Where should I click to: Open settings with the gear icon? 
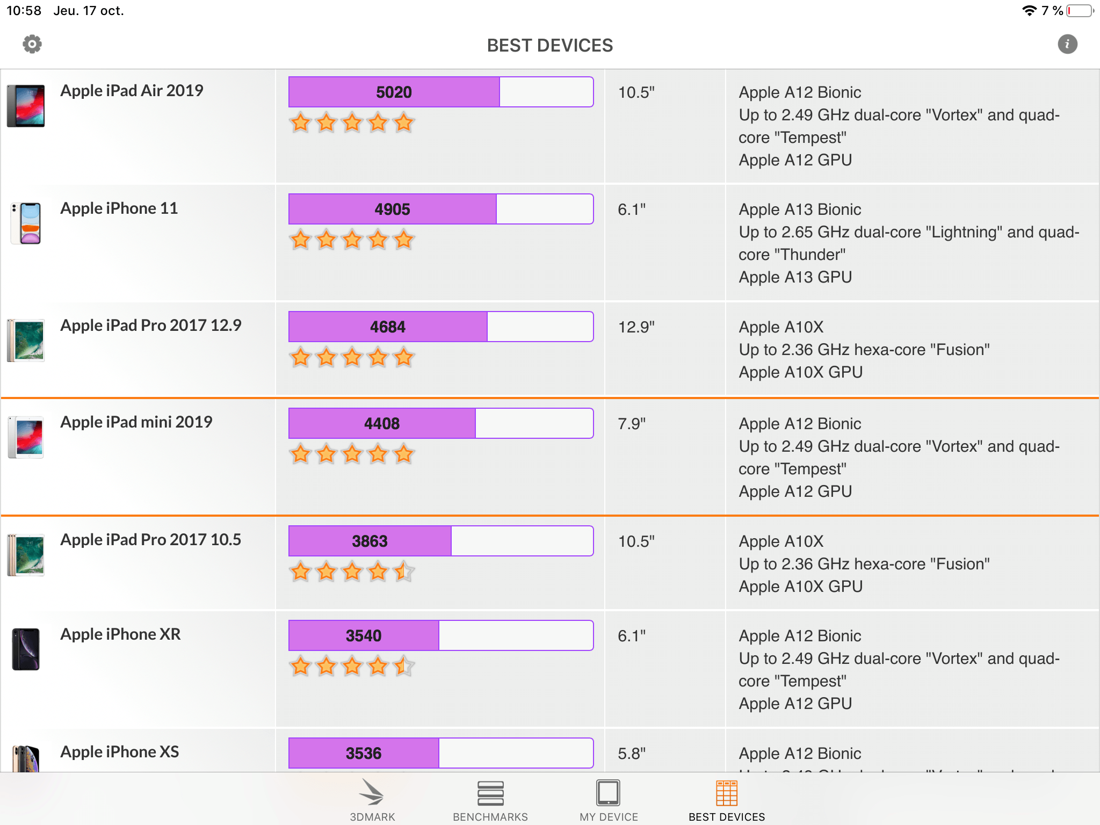point(32,44)
